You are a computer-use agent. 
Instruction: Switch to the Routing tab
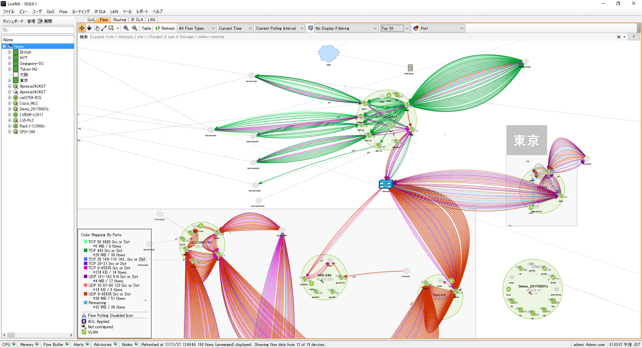pos(120,20)
